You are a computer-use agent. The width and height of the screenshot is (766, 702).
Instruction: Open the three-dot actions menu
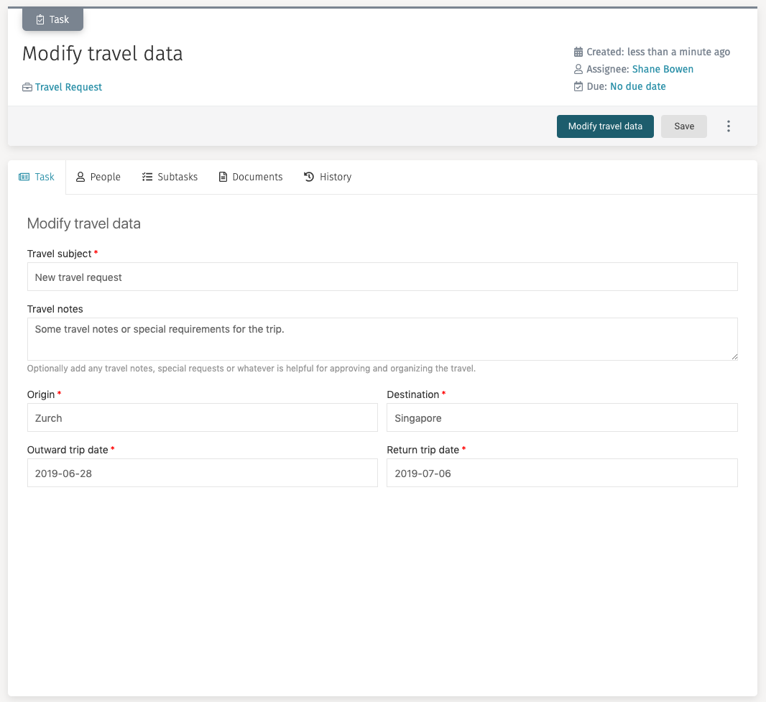(x=729, y=126)
